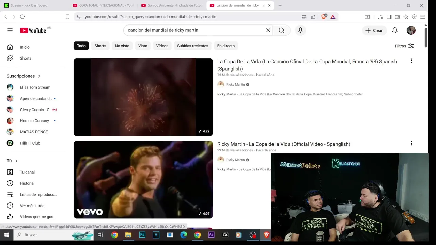The width and height of the screenshot is (436, 245).
Task: Open Microsoft Edge from the taskbar
Action: pyautogui.click(x=184, y=235)
